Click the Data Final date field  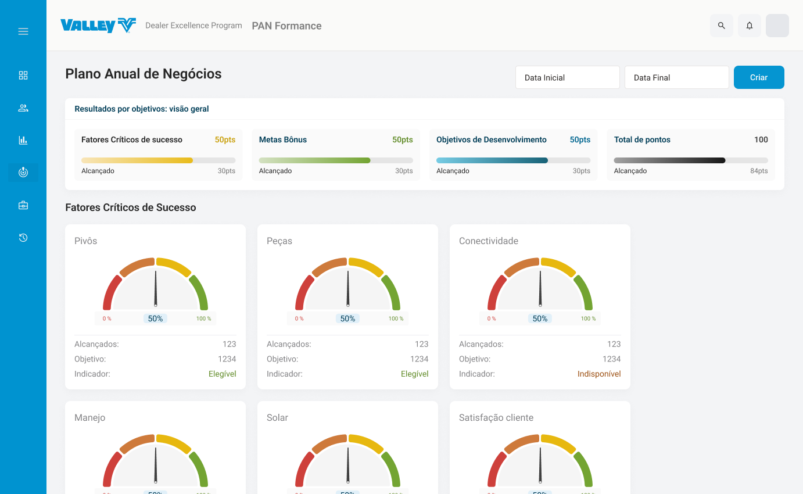pos(676,77)
